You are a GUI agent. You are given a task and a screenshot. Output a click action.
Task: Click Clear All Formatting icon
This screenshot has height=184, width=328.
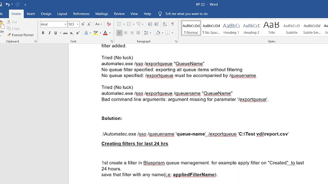[x=109, y=24]
